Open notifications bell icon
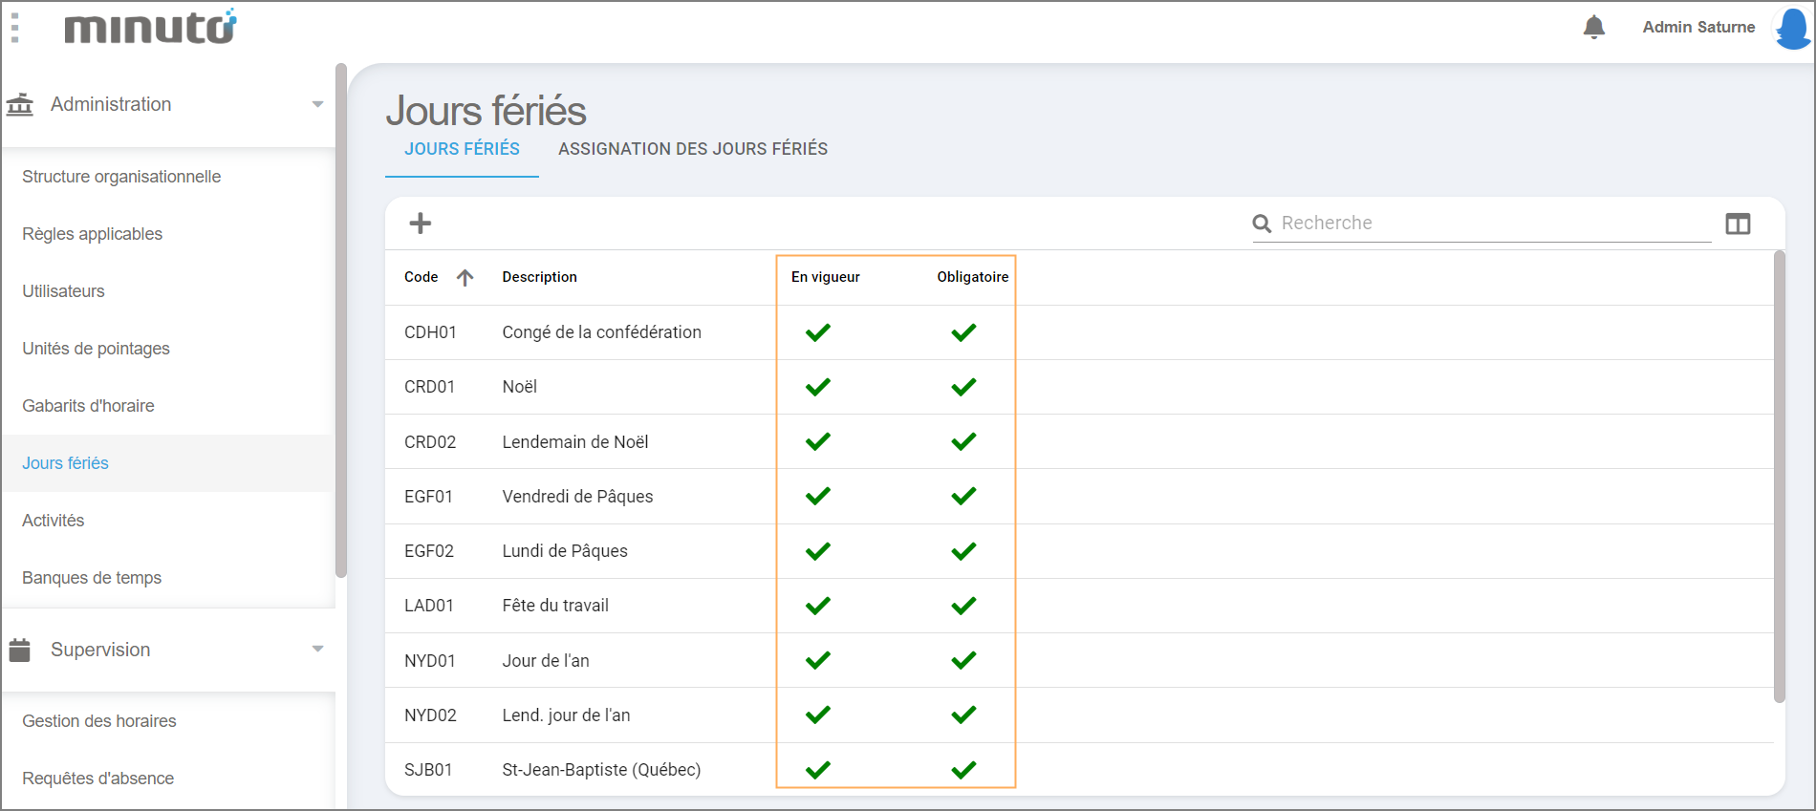Viewport: 1816px width, 811px height. [x=1593, y=27]
